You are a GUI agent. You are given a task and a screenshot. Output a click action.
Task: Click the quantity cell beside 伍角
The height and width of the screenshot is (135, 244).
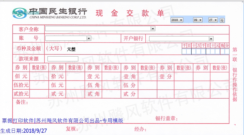pyautogui.click(x=111, y=85)
